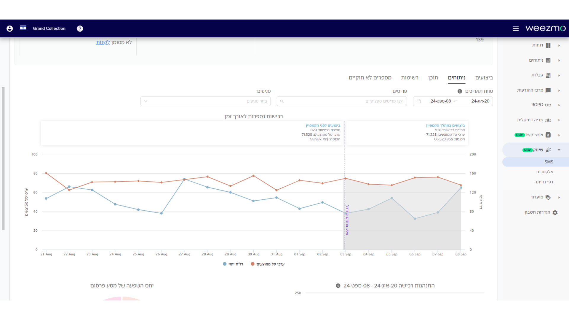Click blue data point at 06 Sep
This screenshot has height=320, width=569.
[415, 219]
